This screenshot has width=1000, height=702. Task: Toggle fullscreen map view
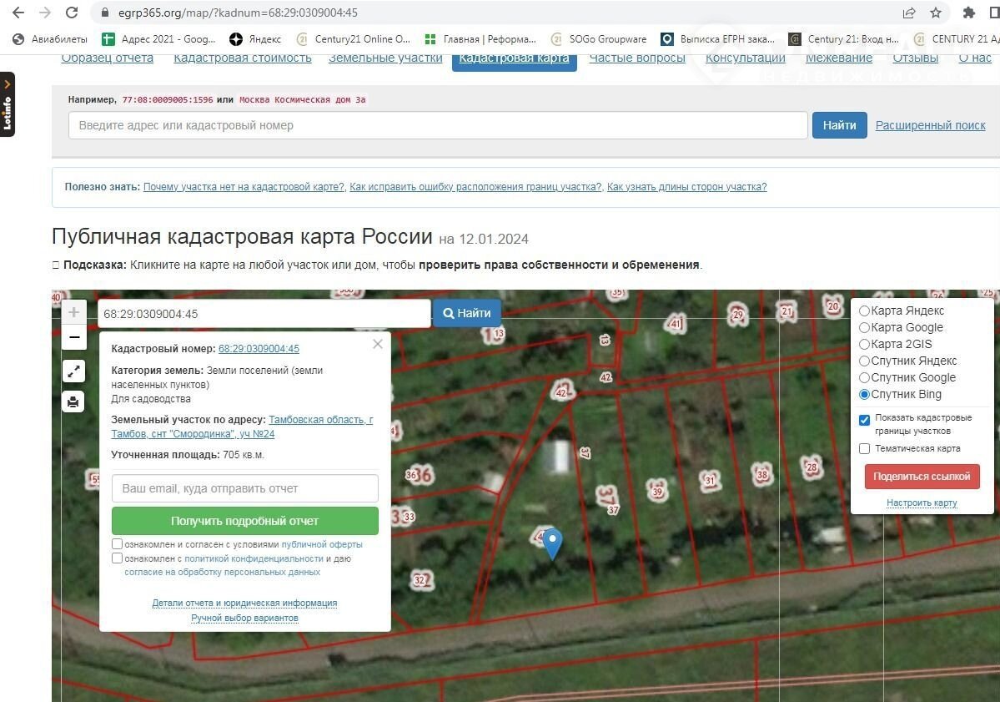point(73,371)
